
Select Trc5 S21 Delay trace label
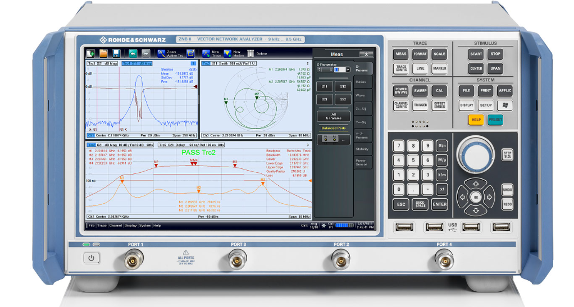coord(191,145)
